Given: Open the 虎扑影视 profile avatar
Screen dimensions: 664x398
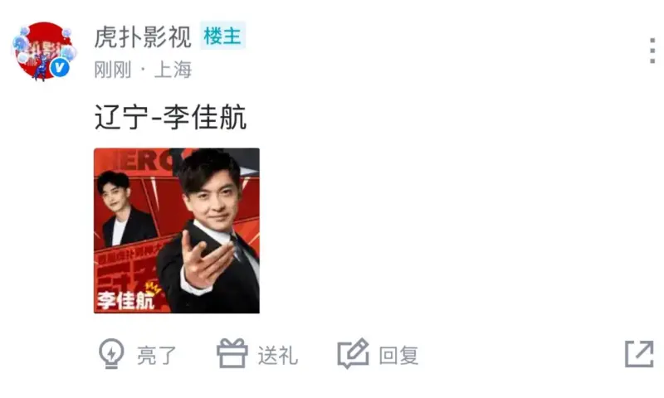Looking at the screenshot, I should pos(45,51).
